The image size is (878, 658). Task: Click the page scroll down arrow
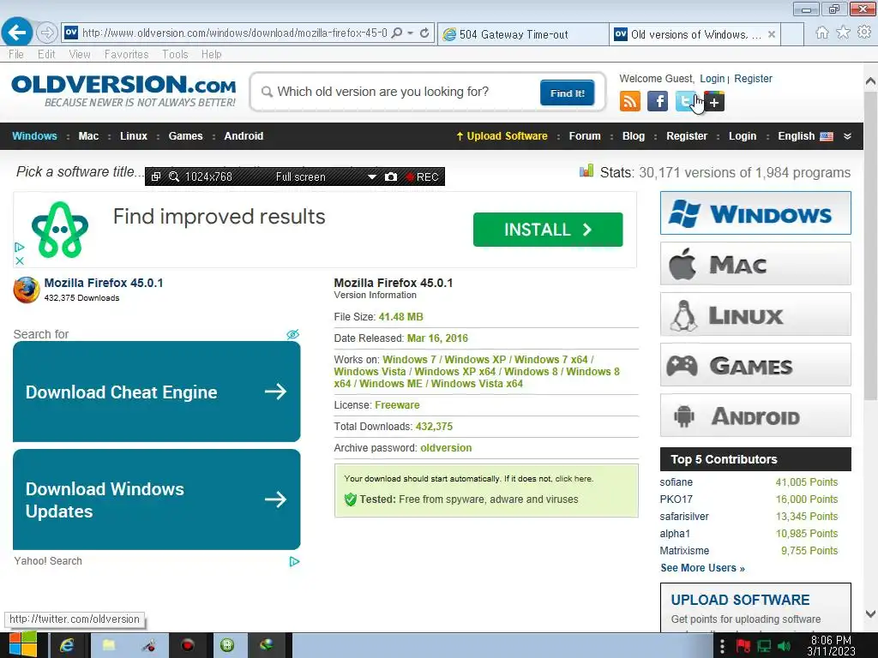[871, 613]
